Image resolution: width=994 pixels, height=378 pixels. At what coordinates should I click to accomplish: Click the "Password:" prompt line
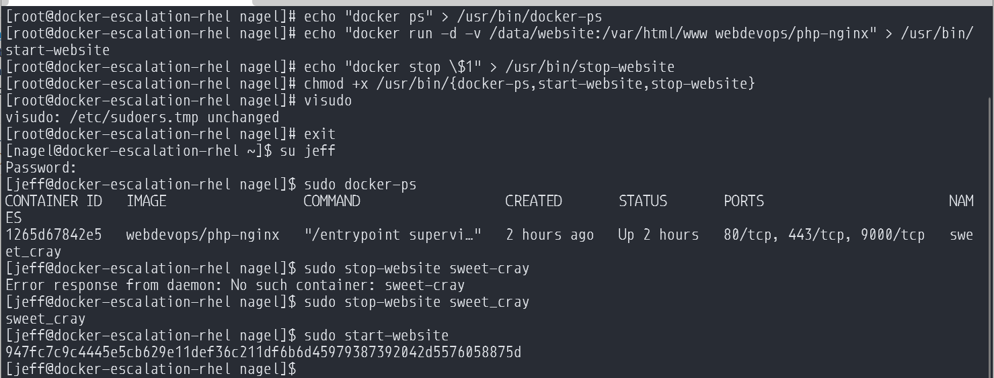click(x=41, y=168)
